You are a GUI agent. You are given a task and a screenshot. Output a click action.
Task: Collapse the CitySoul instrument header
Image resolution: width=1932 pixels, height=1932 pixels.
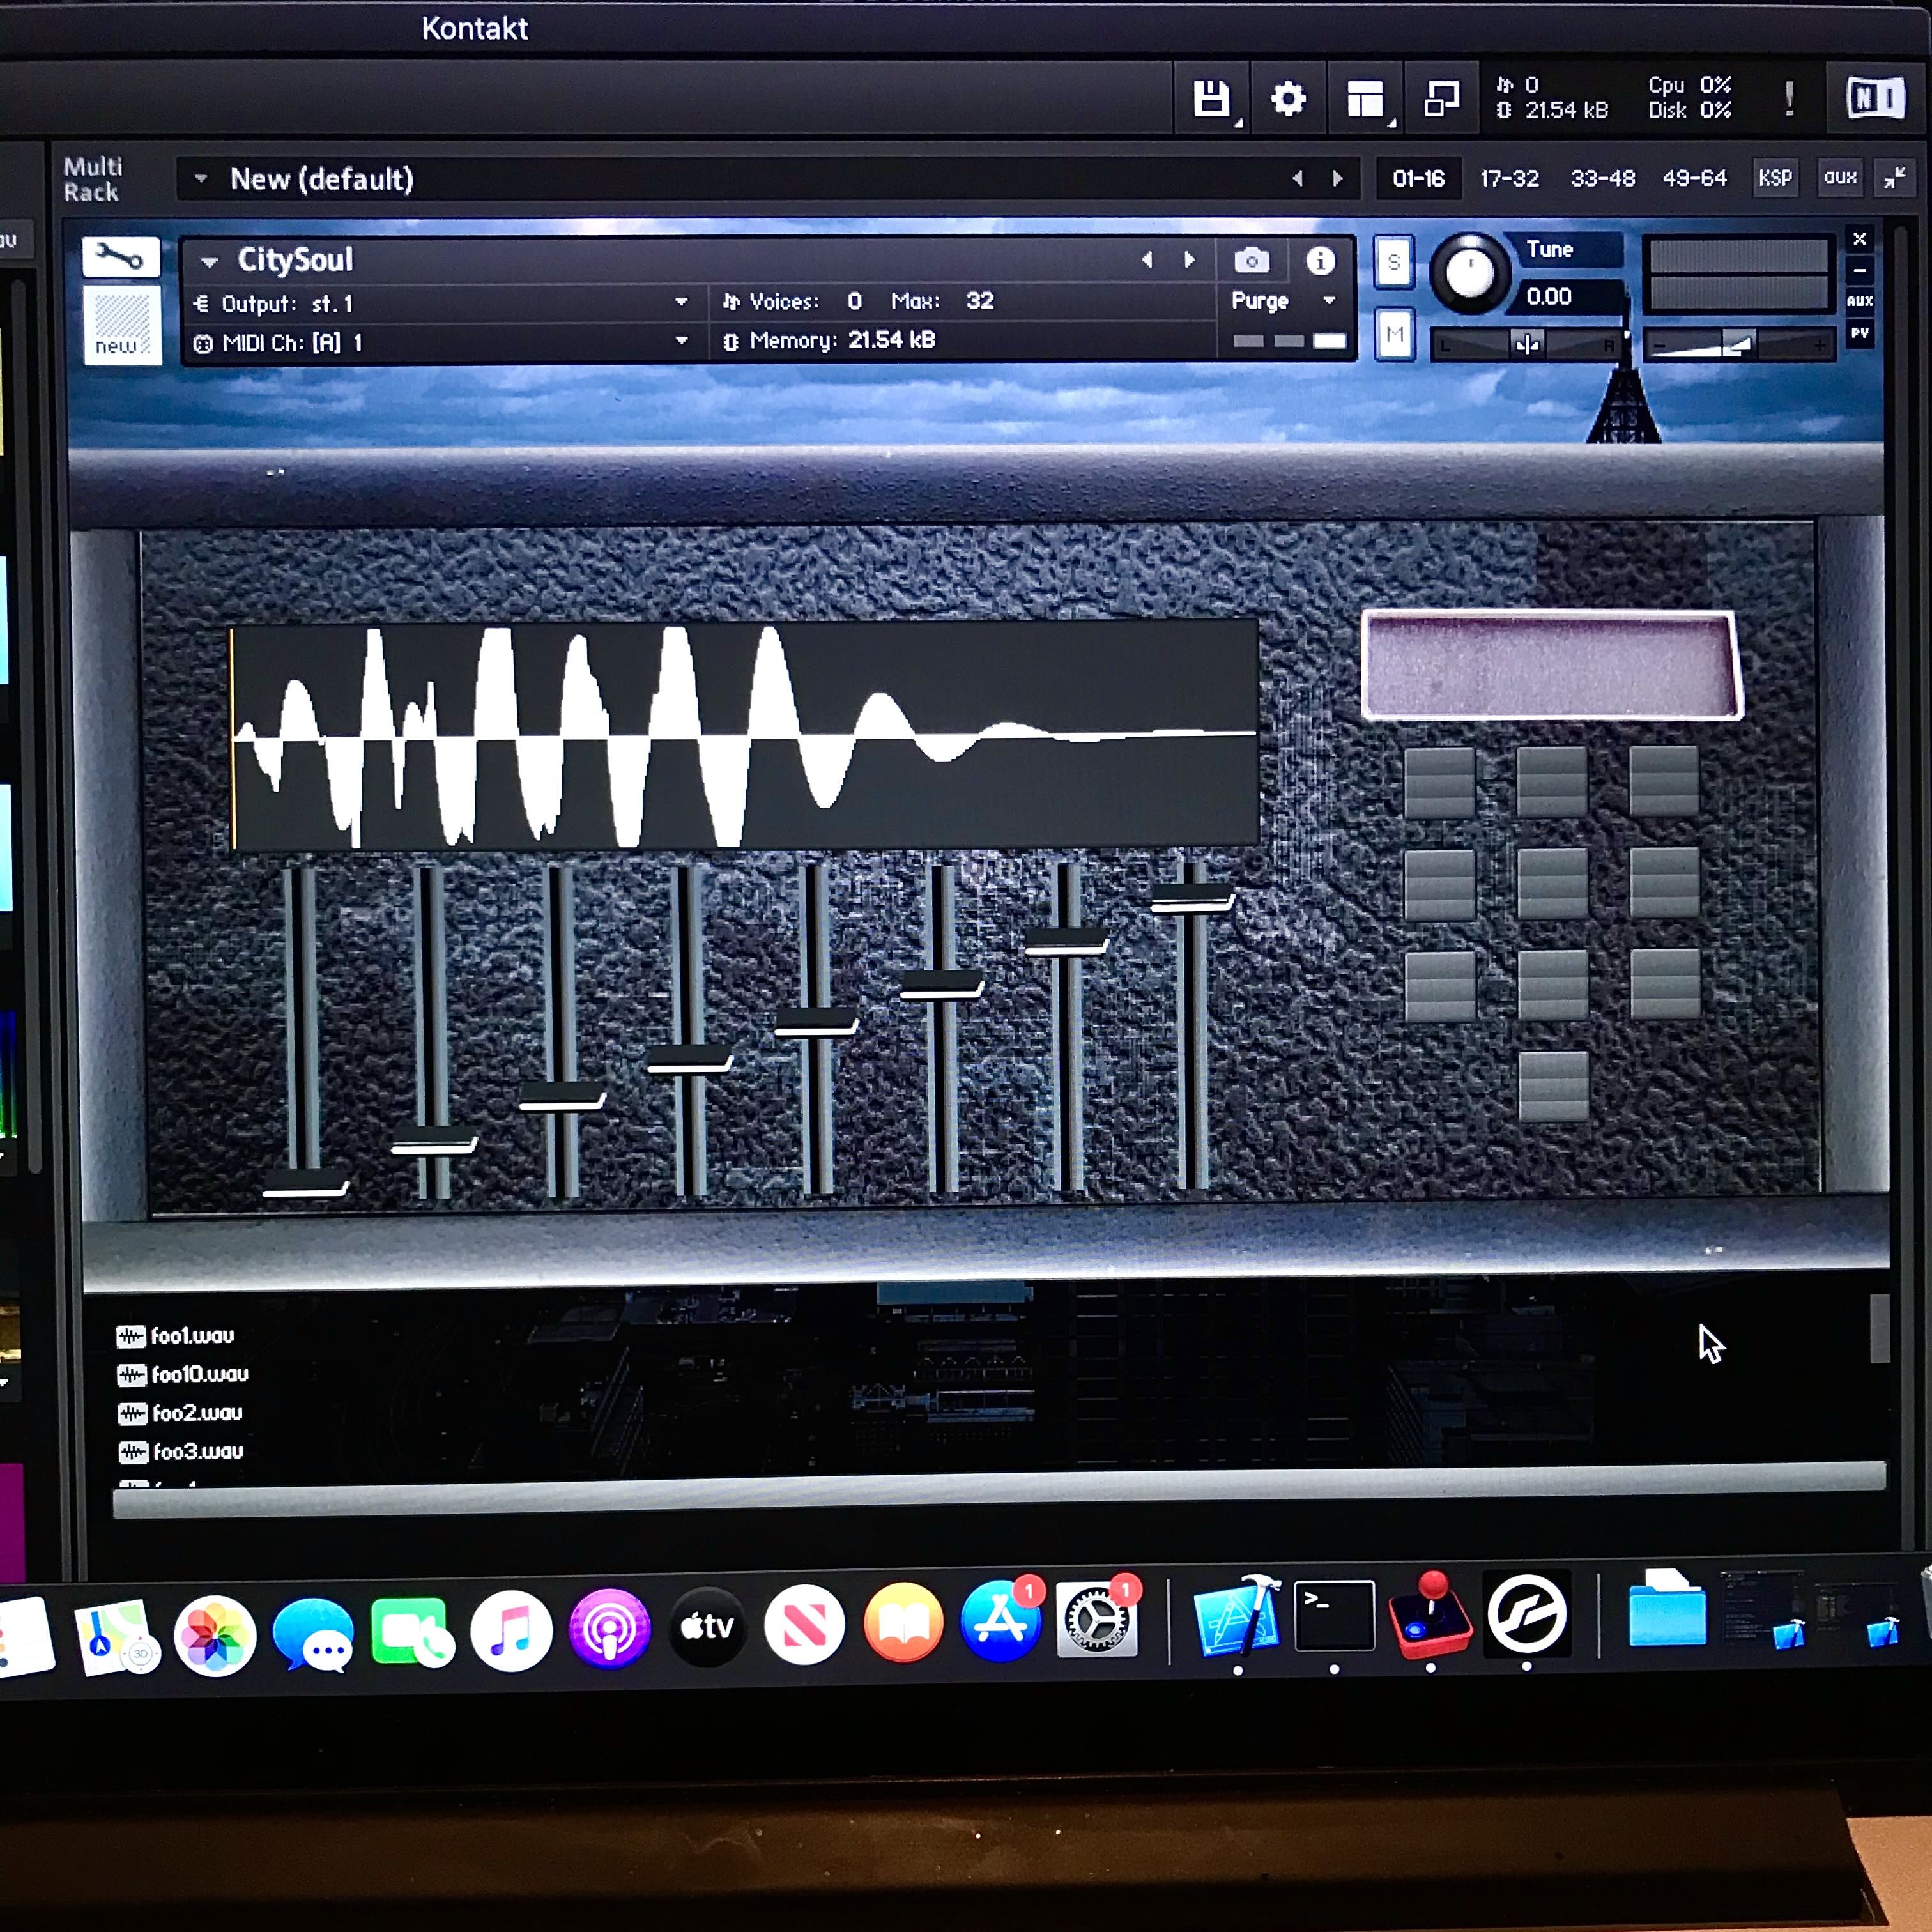pyautogui.click(x=208, y=260)
